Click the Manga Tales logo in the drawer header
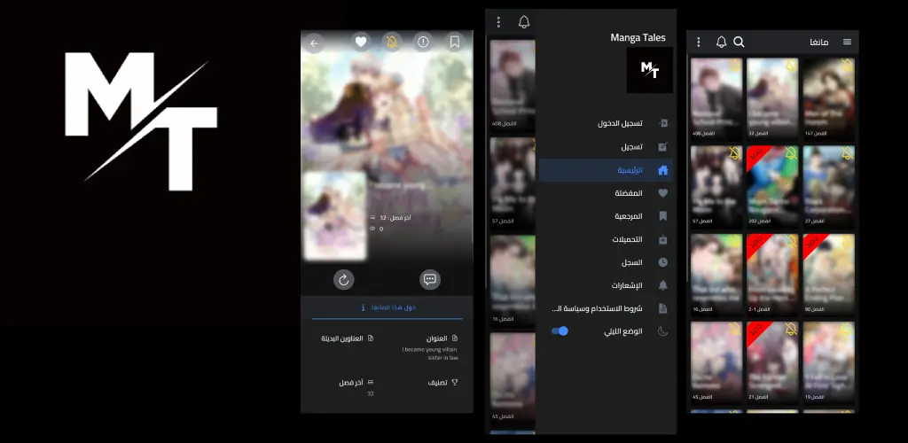This screenshot has width=908, height=443. coord(650,70)
